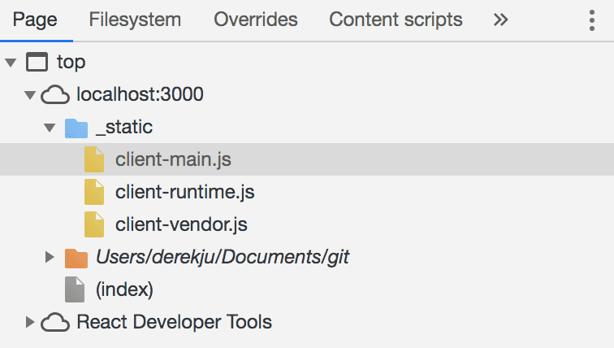
Task: Click the gray (index) document icon
Action: click(75, 289)
